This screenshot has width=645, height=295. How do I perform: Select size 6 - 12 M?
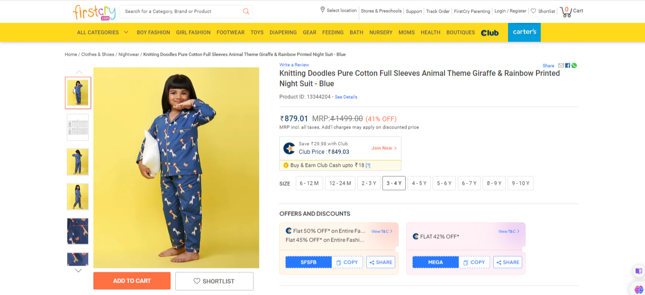(x=309, y=183)
